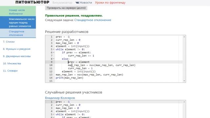Click the VK icon beside Новости
This screenshot has height=118, width=210.
pos(77,3)
